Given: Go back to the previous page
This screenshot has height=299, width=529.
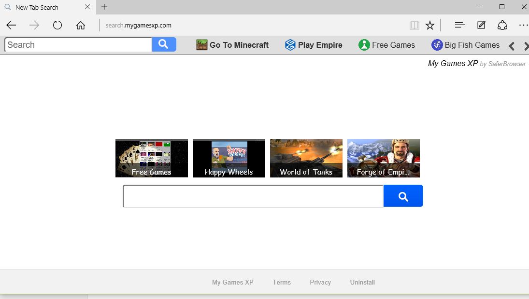Looking at the screenshot, I should pyautogui.click(x=11, y=25).
